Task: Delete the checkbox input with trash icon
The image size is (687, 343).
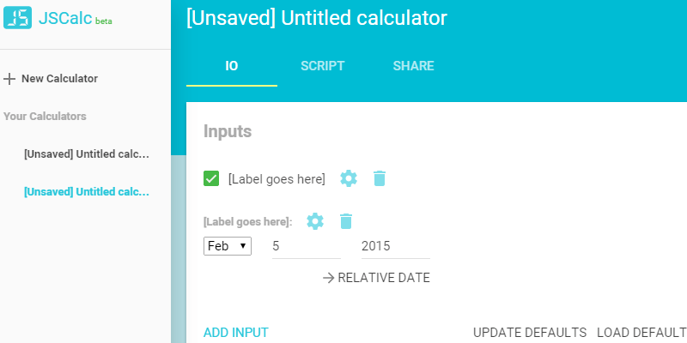Action: [x=379, y=178]
